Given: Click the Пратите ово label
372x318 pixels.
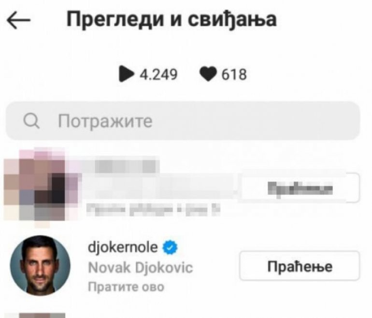Looking at the screenshot, I should click(126, 287).
